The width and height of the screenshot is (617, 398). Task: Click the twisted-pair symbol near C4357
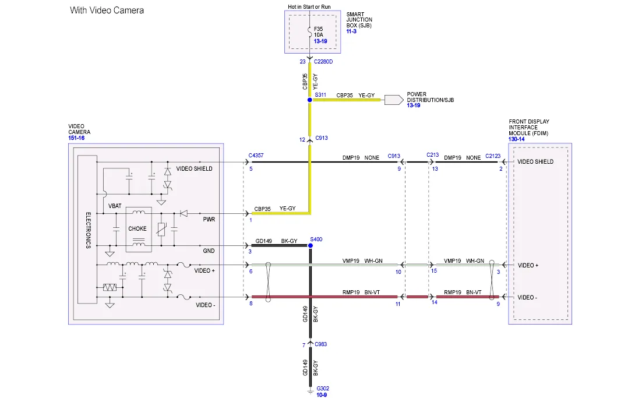tap(268, 282)
